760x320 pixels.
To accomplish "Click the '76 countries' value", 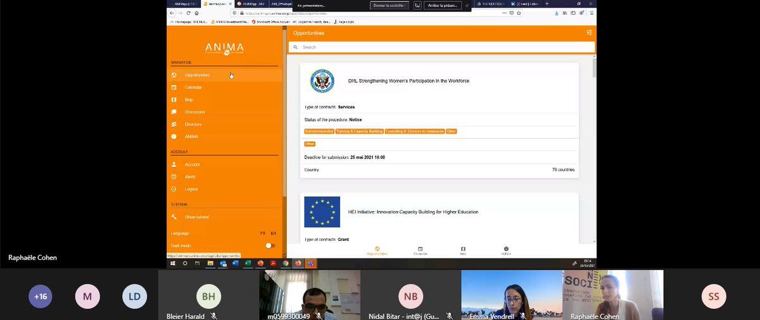I will [563, 170].
